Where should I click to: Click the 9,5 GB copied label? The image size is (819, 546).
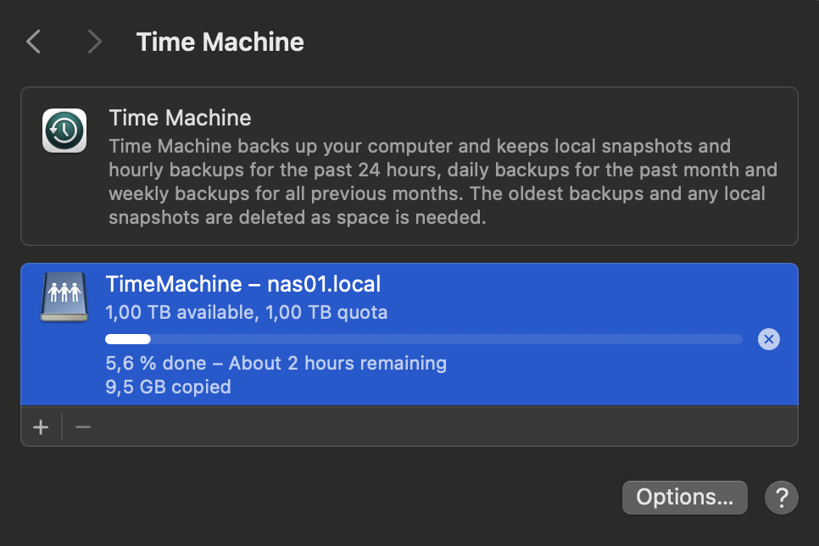[168, 387]
